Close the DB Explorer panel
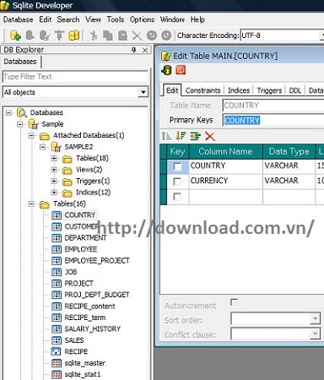The width and height of the screenshot is (324, 380). (x=145, y=50)
